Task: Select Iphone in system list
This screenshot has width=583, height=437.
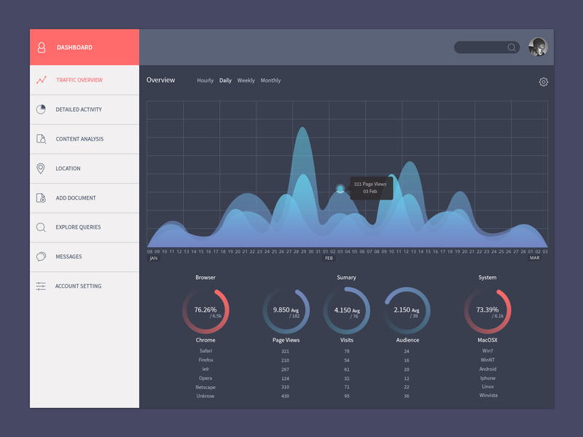Action: point(488,378)
